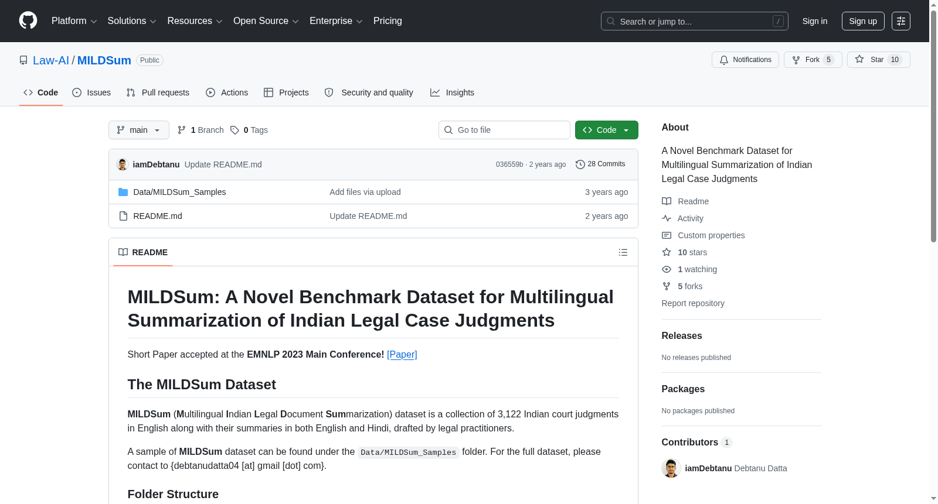Switch to the Projects tab
The image size is (938, 504).
[x=286, y=92]
